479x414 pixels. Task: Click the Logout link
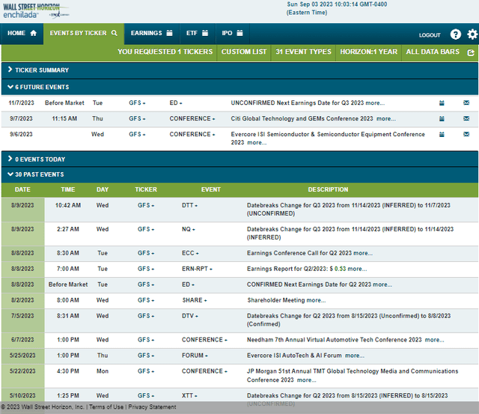(430, 35)
